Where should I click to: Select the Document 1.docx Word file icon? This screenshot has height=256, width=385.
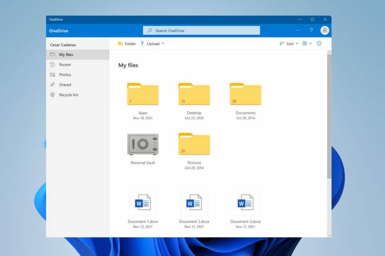[143, 203]
